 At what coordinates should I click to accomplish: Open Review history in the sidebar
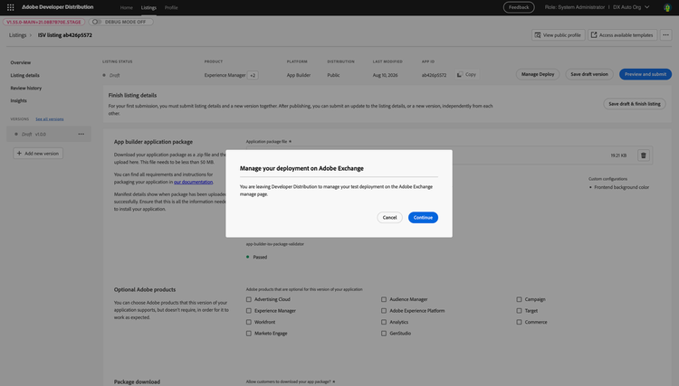point(26,89)
